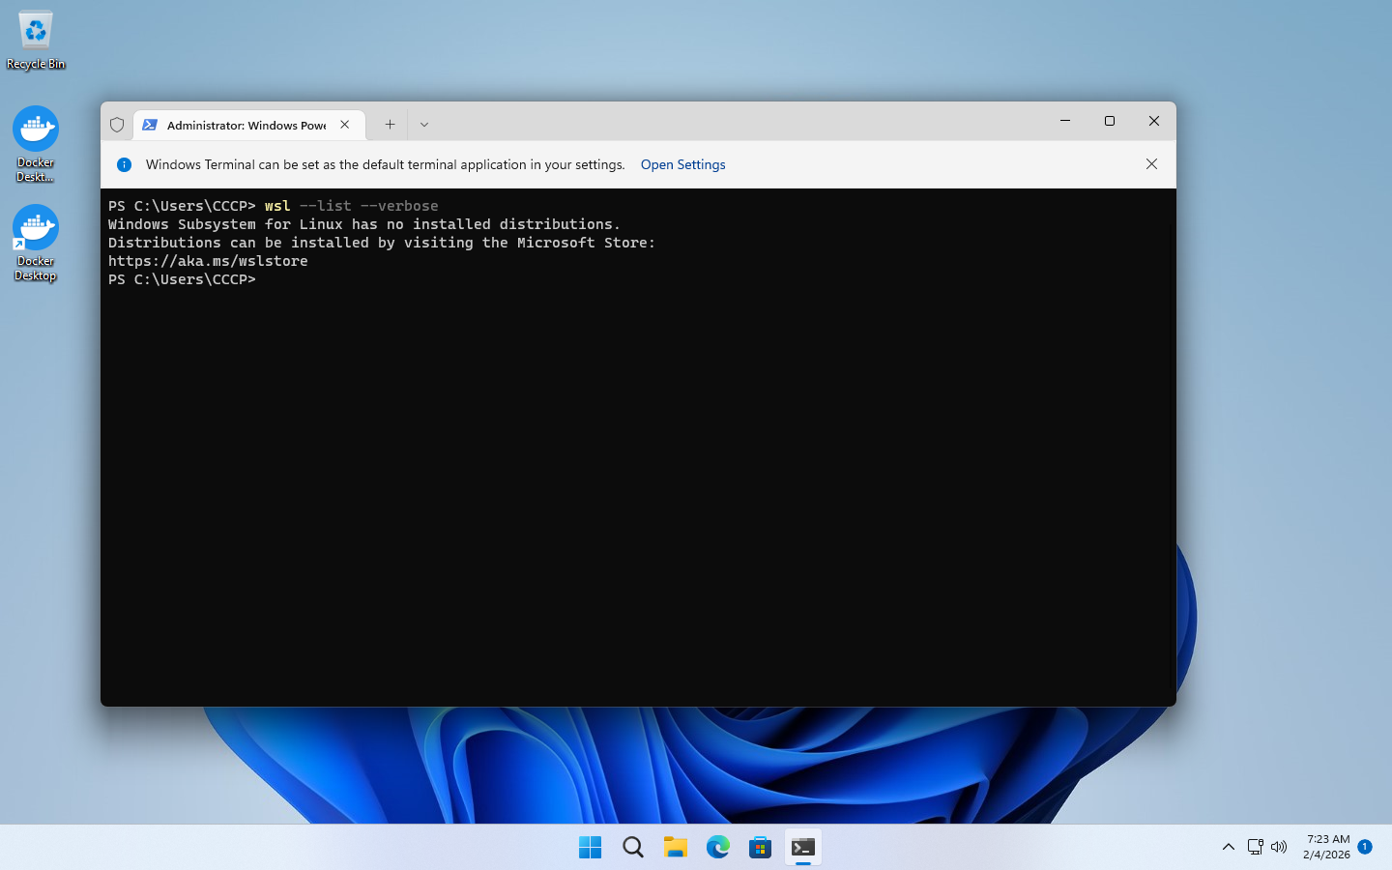Show hidden system tray icons
The height and width of the screenshot is (870, 1392).
(1228, 847)
